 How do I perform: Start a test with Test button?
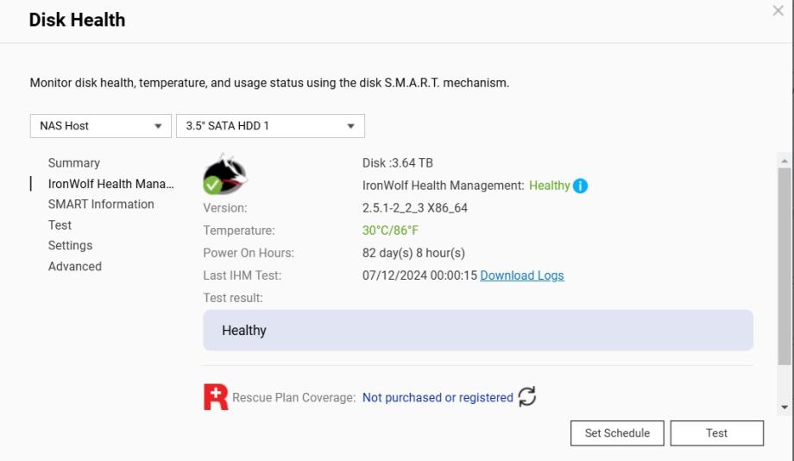click(716, 433)
